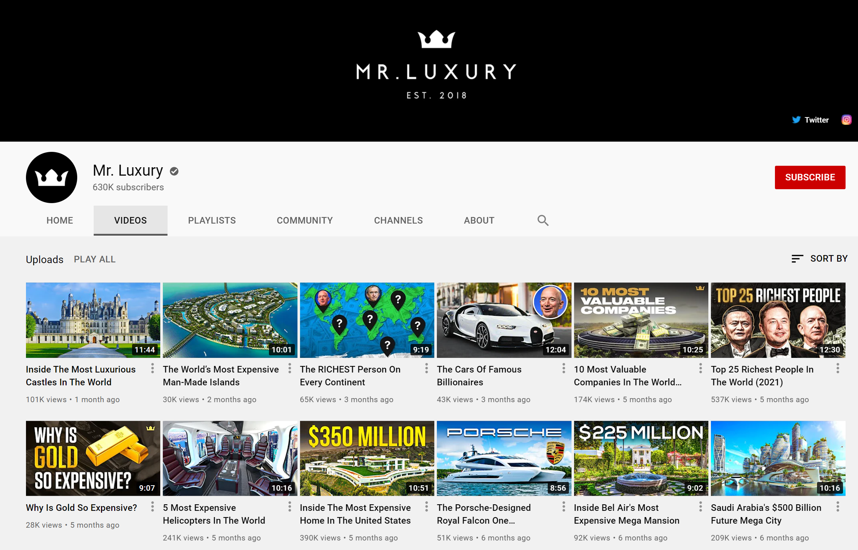Image resolution: width=858 pixels, height=550 pixels.
Task: Click Mr. Luxury crown avatar icon
Action: click(52, 177)
